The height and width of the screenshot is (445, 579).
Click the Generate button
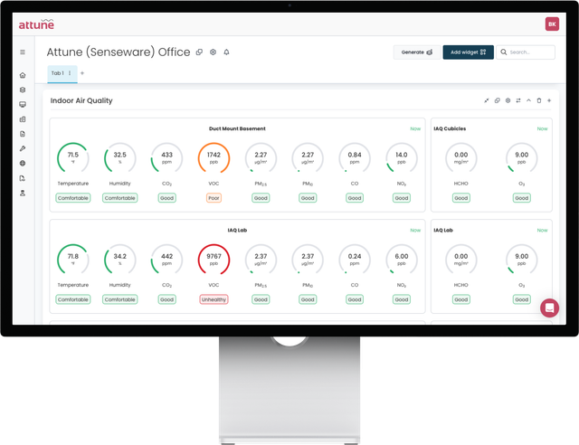[x=417, y=52]
